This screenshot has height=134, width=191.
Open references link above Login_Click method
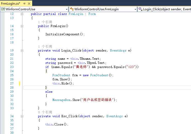(x=45, y=46)
